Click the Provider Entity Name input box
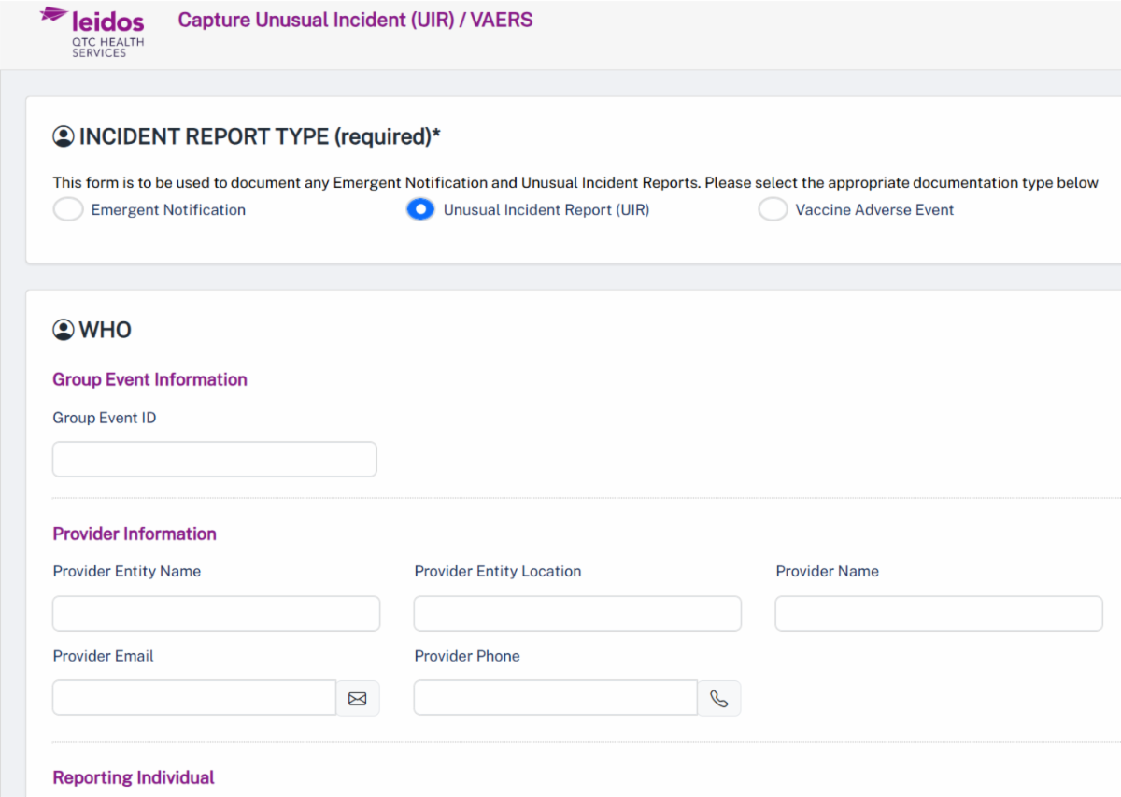1121x797 pixels. 216,613
